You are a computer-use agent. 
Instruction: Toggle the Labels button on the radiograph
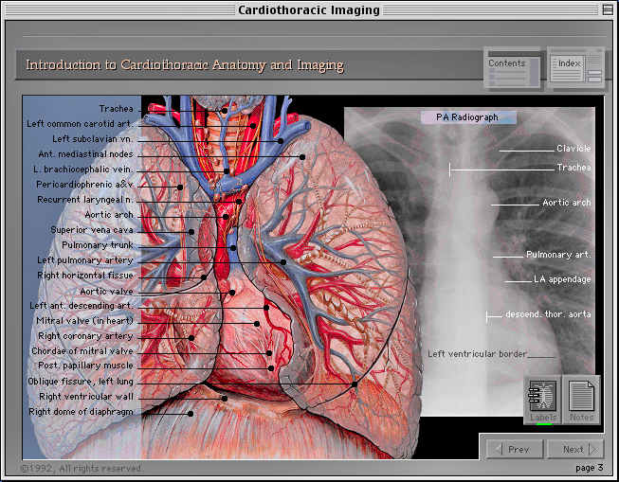pyautogui.click(x=543, y=400)
